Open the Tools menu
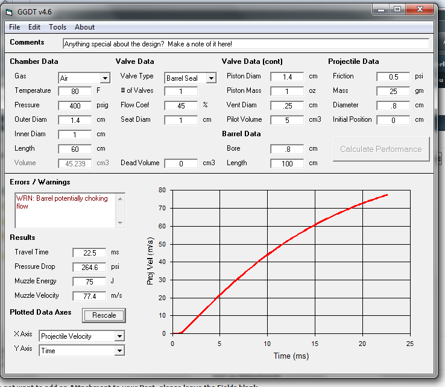Screen dimensions: 445x387 (x=58, y=27)
